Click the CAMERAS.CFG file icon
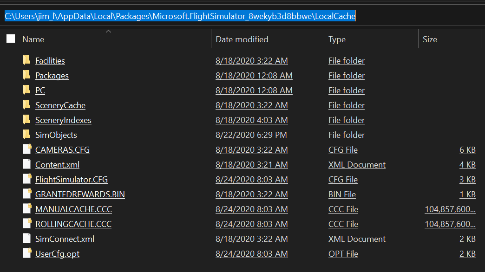 point(26,150)
